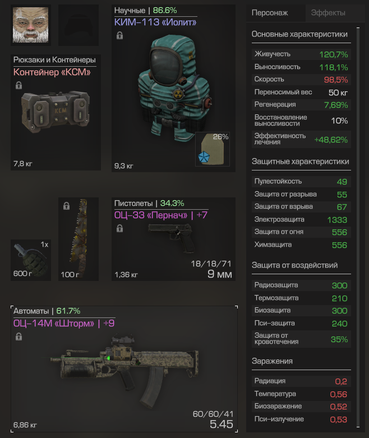Switch to the Эффекты tab
Screen dimensions: 369x438
pos(328,13)
